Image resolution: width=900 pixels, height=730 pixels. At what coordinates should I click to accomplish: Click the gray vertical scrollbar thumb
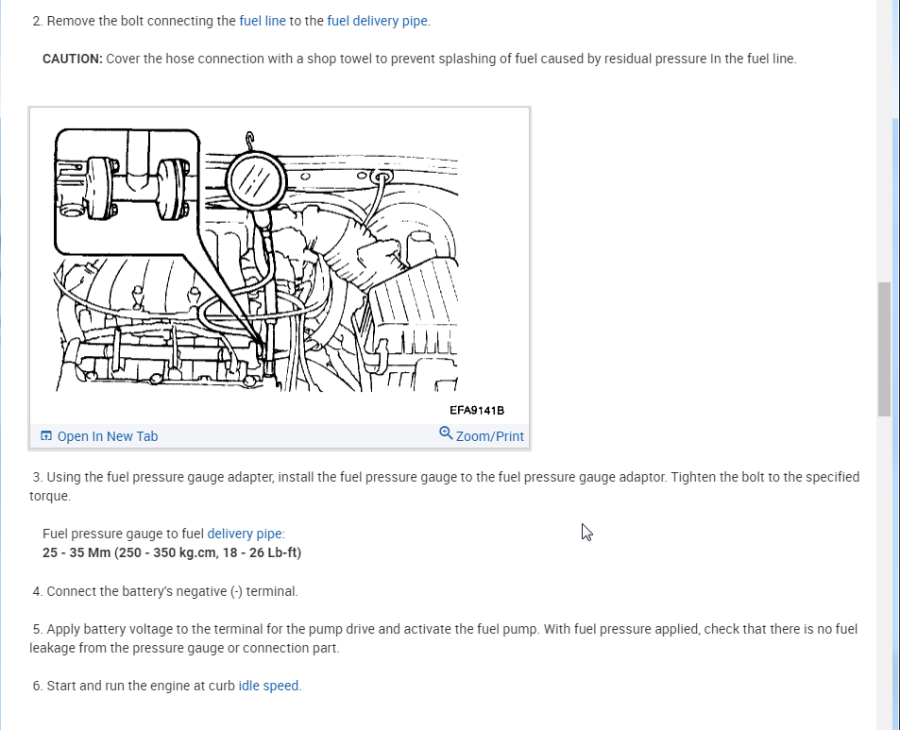coord(884,348)
